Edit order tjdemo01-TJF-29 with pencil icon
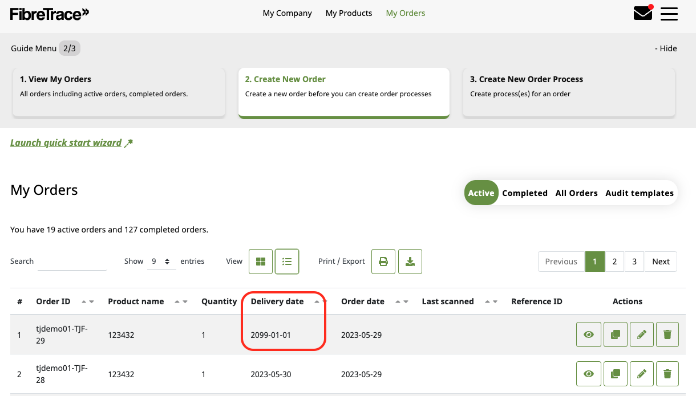The image size is (696, 396). (642, 334)
